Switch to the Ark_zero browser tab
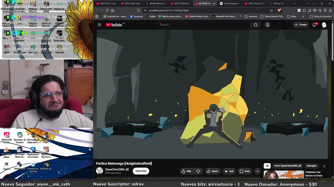This screenshot has height=187, width=334. coord(254,3)
